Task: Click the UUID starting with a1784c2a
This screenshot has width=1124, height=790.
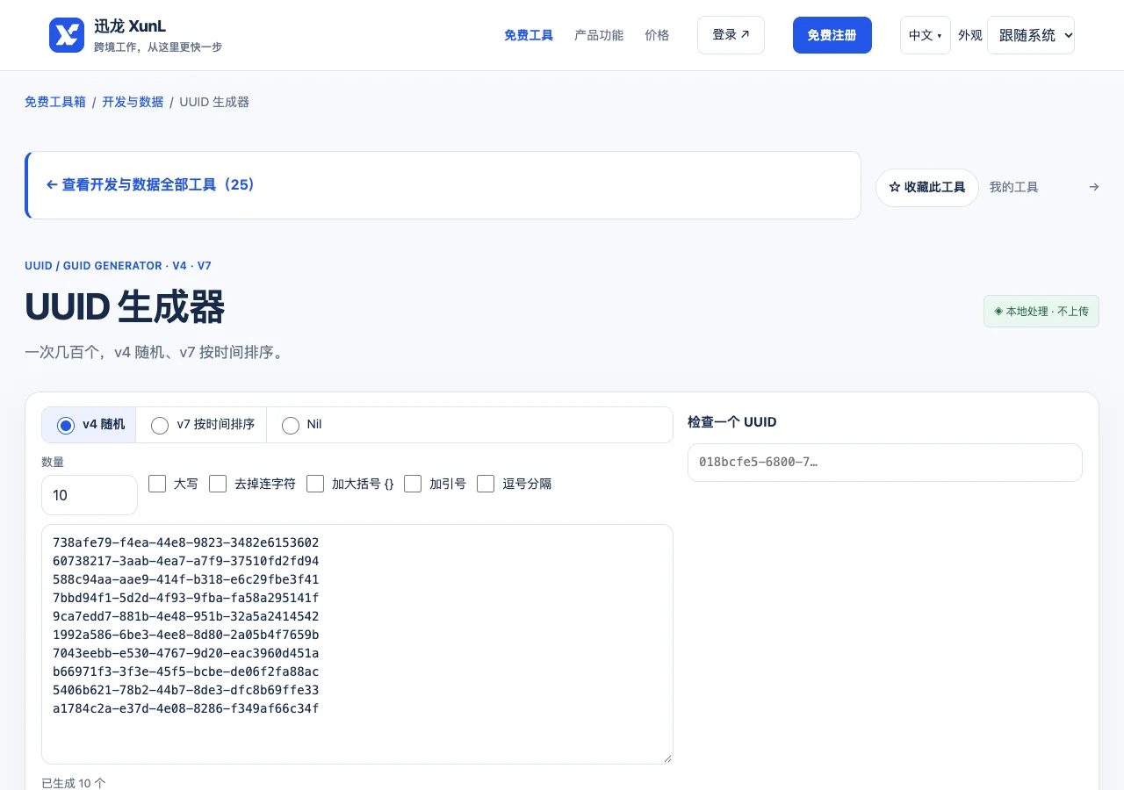Action: (x=186, y=708)
